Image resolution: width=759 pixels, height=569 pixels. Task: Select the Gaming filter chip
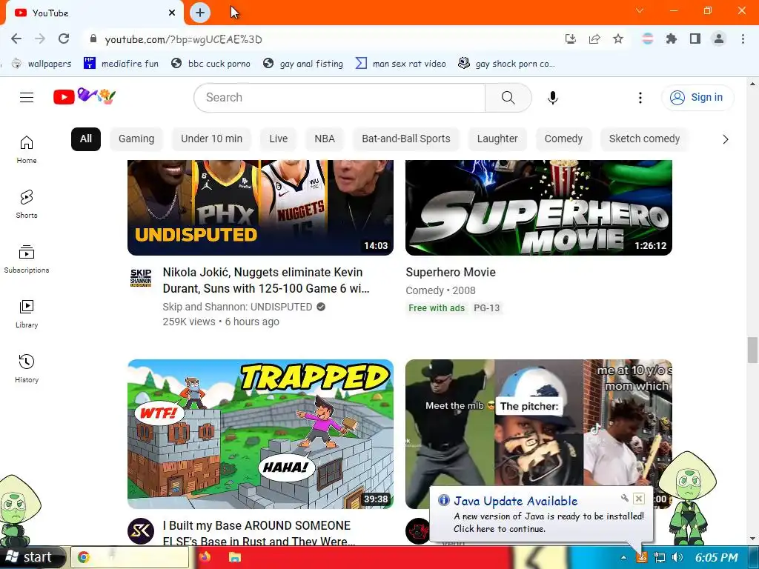(136, 139)
